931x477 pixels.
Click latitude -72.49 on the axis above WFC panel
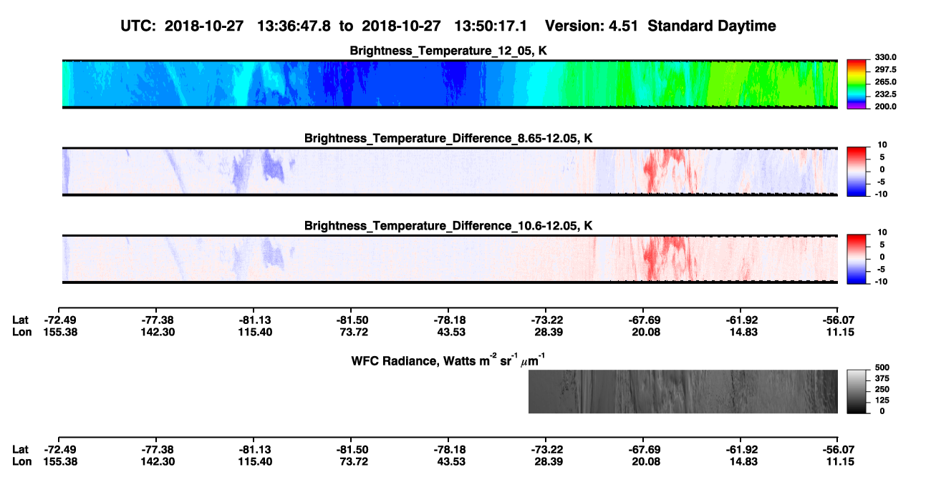coord(59,320)
